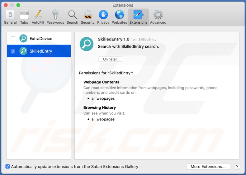Show the Advanced preferences gear icon
The height and width of the screenshot is (175, 246).
tap(158, 17)
